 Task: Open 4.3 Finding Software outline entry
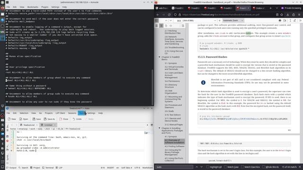pyautogui.click(x=174, y=146)
